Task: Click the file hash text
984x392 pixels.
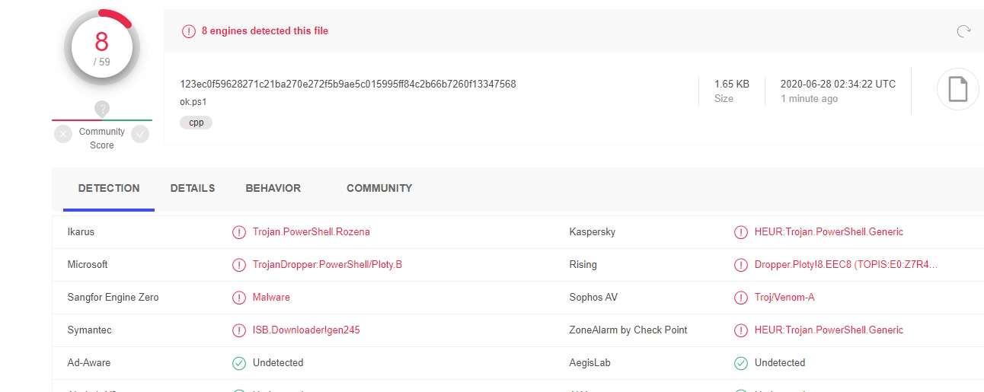Action: coord(348,84)
